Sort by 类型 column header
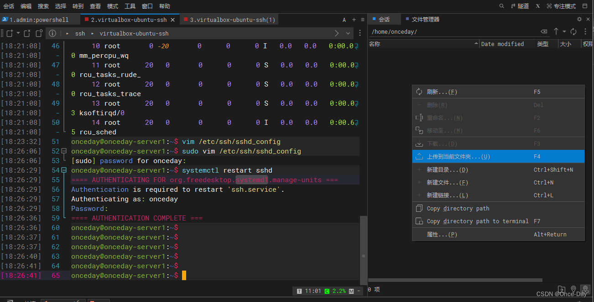 pyautogui.click(x=546, y=44)
